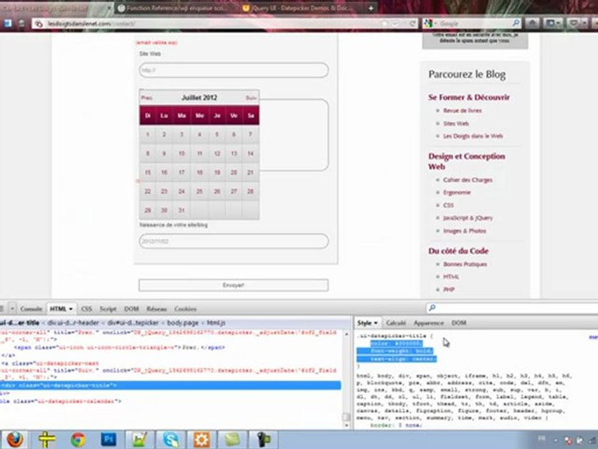The image size is (598, 449).
Task: Open Firefox from the taskbar
Action: (x=14, y=440)
